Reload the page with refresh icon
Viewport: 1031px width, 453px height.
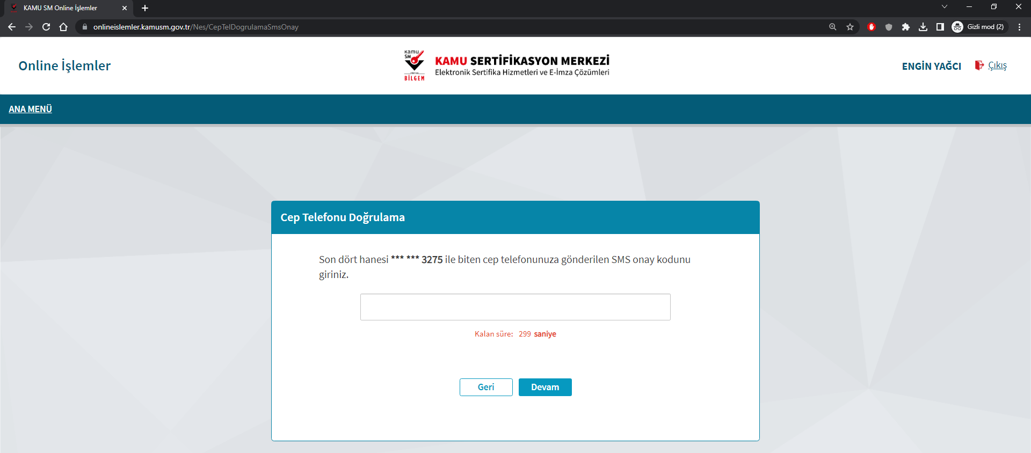pyautogui.click(x=46, y=27)
